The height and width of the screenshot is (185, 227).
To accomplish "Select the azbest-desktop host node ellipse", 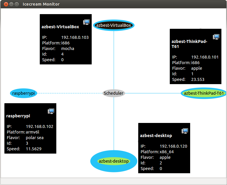I will pos(113,161).
